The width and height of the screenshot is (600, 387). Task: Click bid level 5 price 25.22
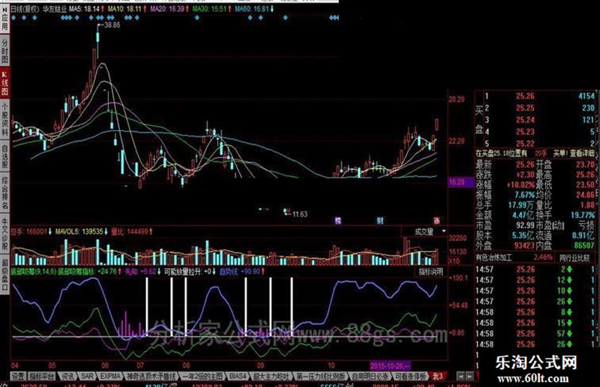click(x=525, y=144)
